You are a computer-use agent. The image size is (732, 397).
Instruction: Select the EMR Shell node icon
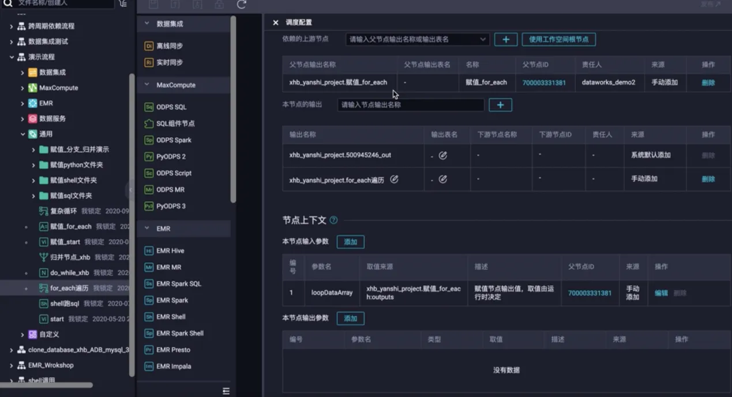pyautogui.click(x=149, y=317)
